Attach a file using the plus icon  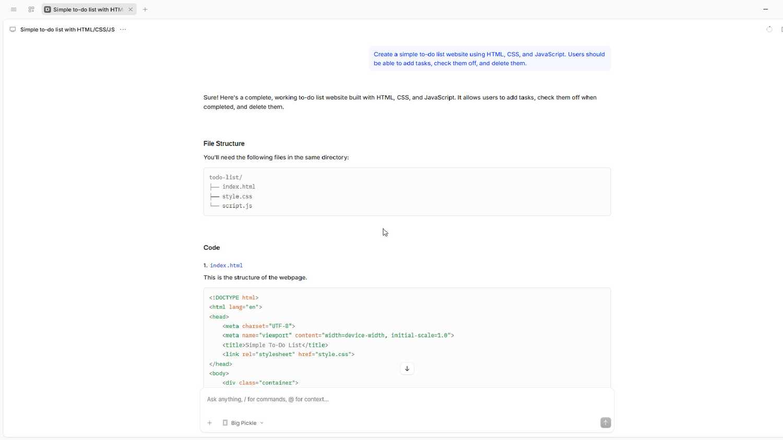[210, 423]
